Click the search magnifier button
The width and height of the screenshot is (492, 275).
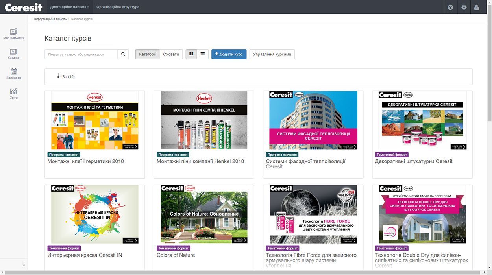(x=123, y=54)
